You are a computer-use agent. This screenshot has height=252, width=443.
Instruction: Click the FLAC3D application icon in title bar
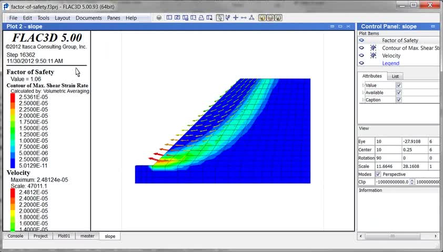(6, 6)
